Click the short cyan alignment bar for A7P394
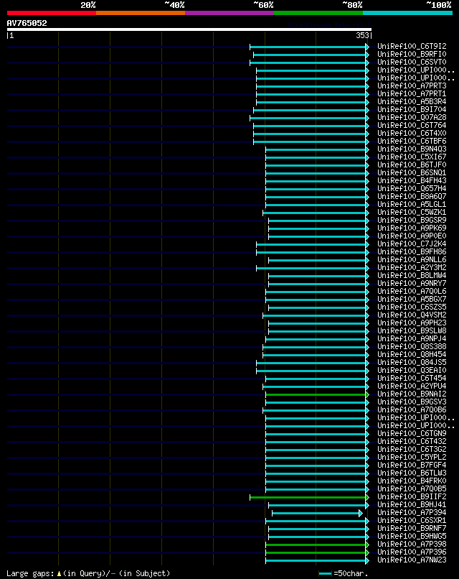The height and width of the screenshot is (579, 459). point(317,514)
